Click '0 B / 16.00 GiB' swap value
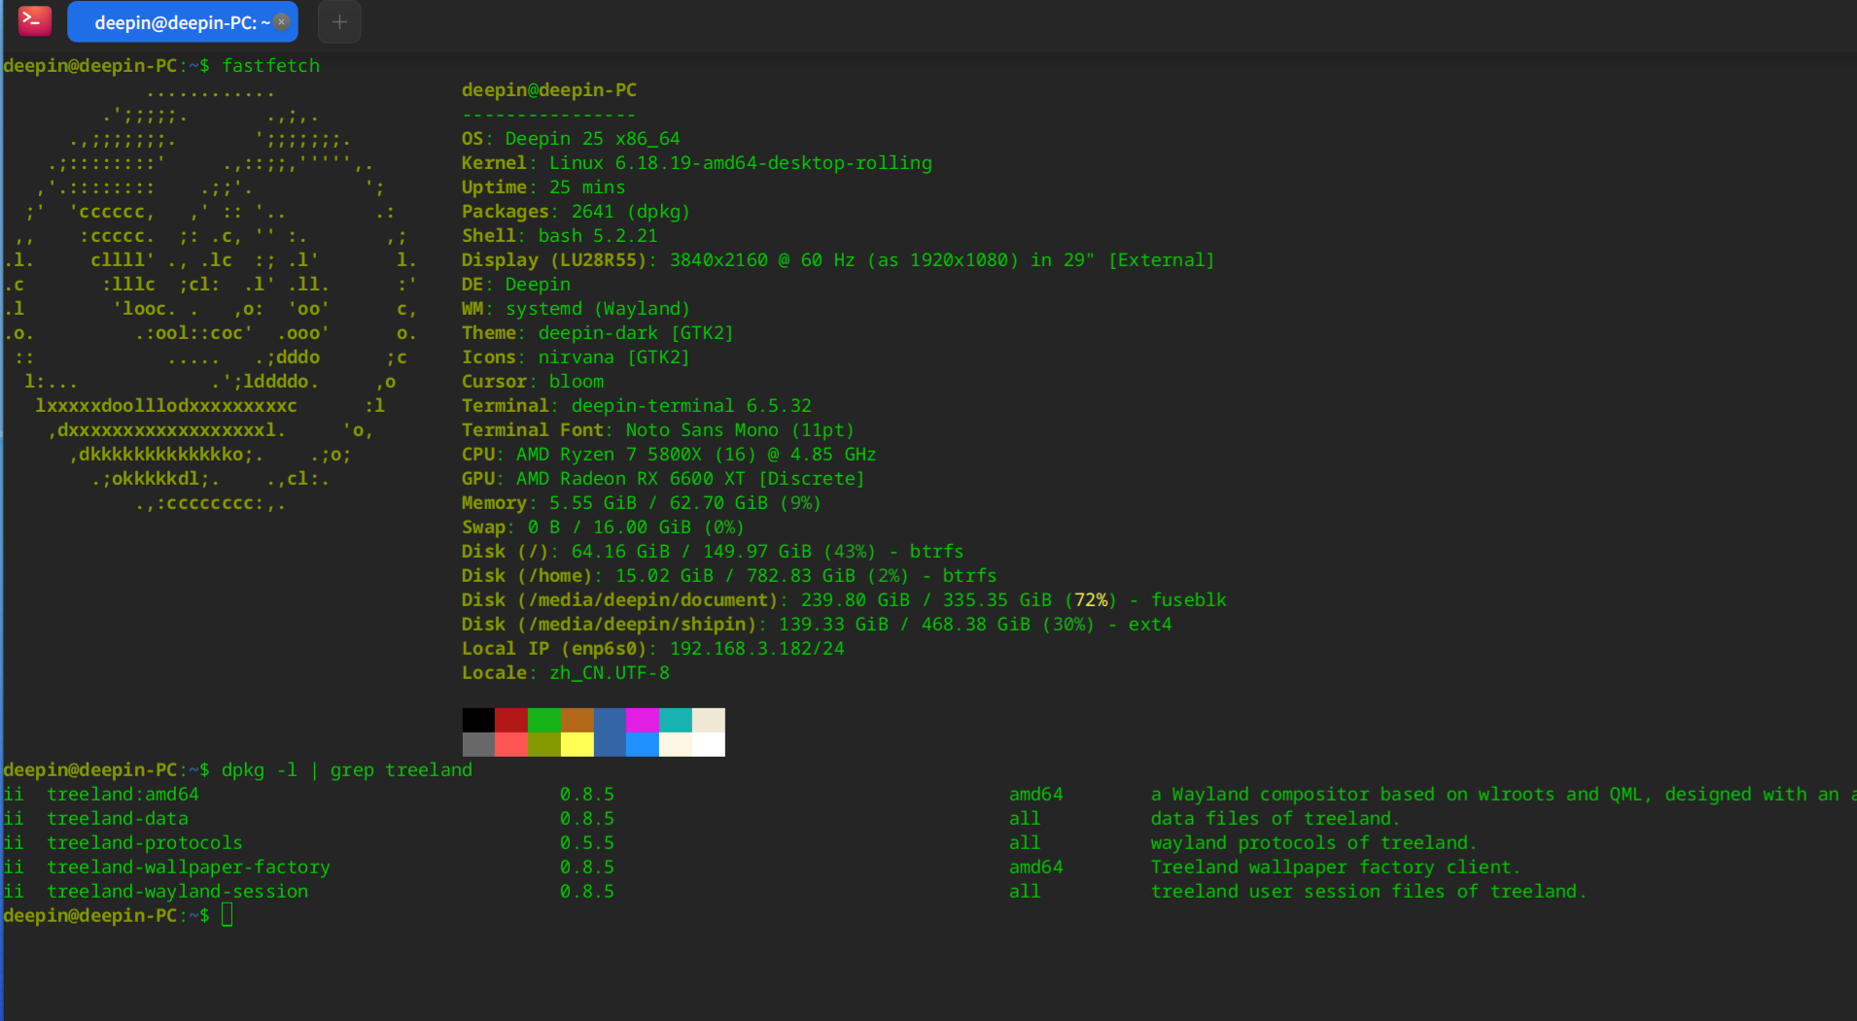 [610, 528]
